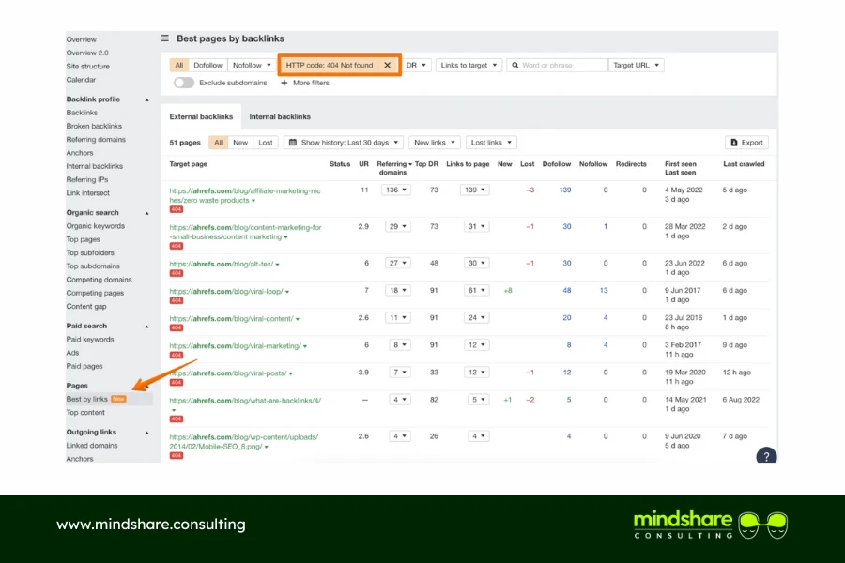This screenshot has width=845, height=563.
Task: Open the New links dropdown
Action: pos(435,143)
